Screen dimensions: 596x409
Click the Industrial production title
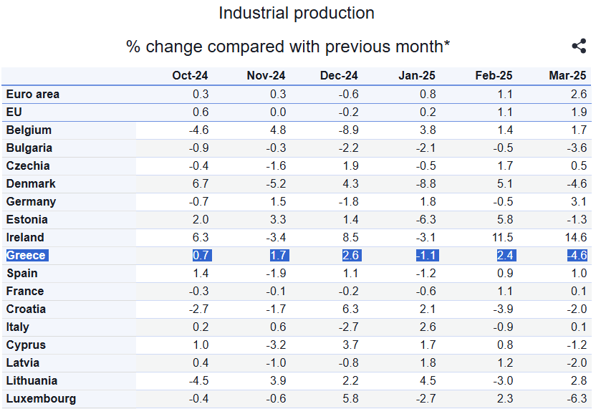click(x=297, y=14)
